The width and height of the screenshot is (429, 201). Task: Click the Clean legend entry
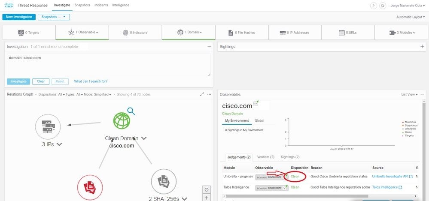click(407, 132)
